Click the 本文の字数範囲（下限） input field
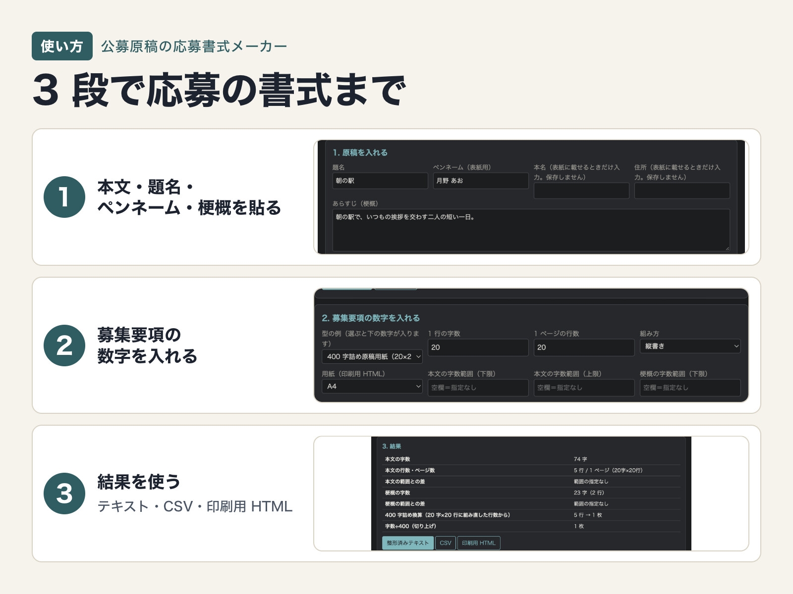The image size is (793, 594). coord(478,388)
